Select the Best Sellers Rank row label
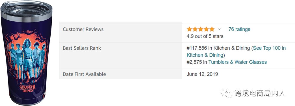 (82, 48)
